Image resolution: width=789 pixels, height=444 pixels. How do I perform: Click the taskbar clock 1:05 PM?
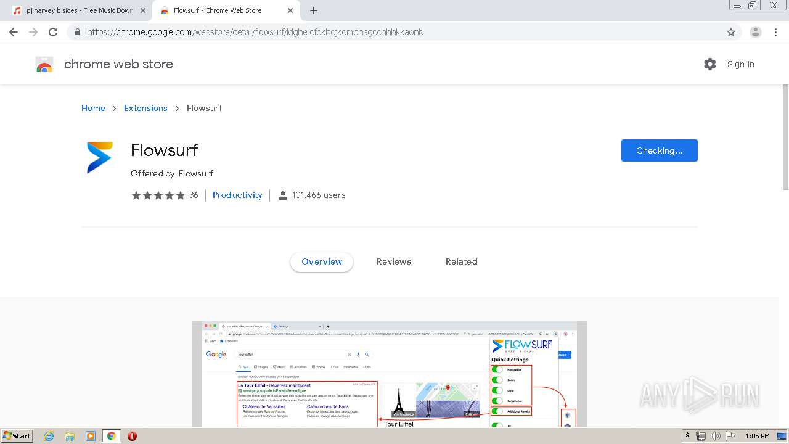pos(758,436)
